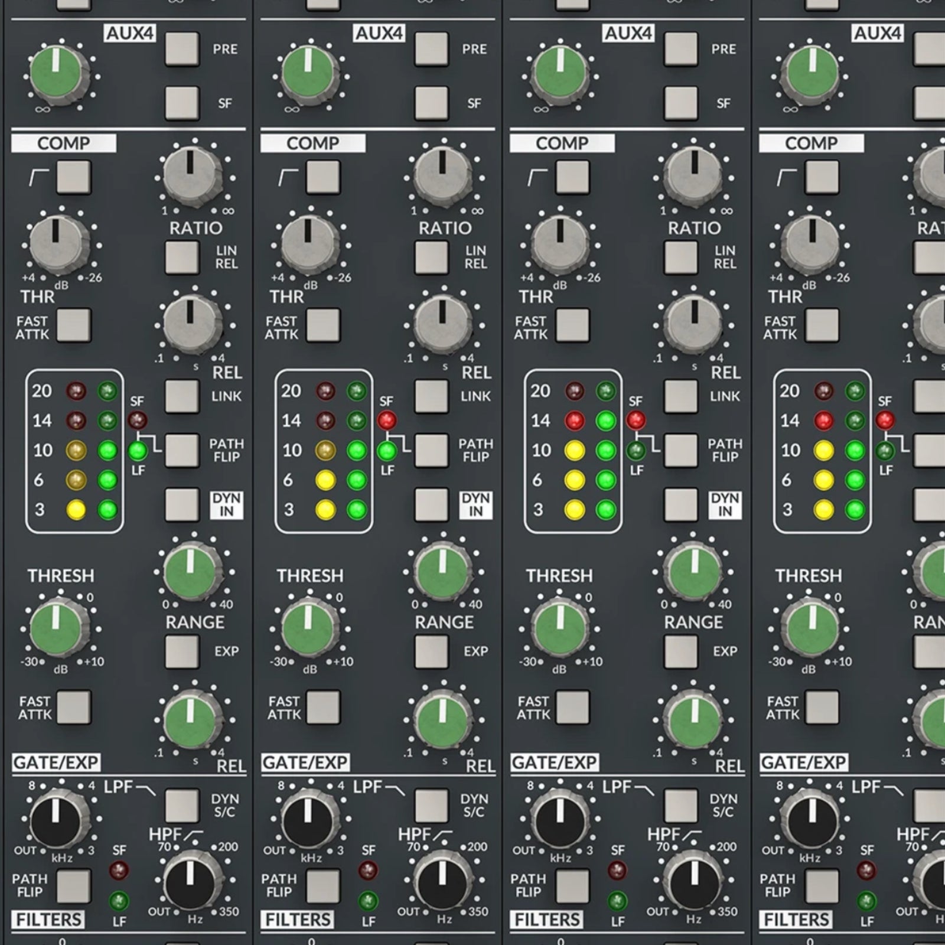Toggle the dynamics PATH FLIP on third channel strip
The height and width of the screenshot is (945, 945).
pyautogui.click(x=680, y=451)
